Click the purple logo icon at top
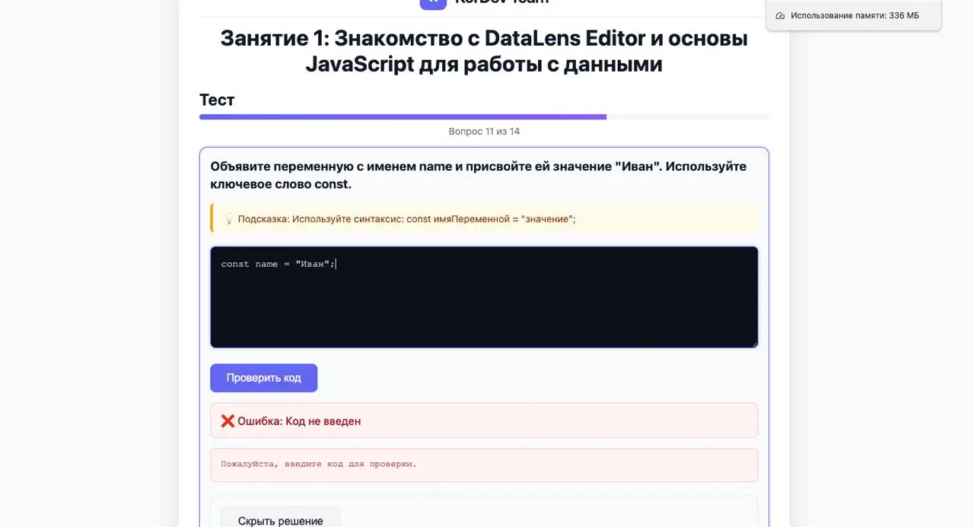 tap(433, 3)
